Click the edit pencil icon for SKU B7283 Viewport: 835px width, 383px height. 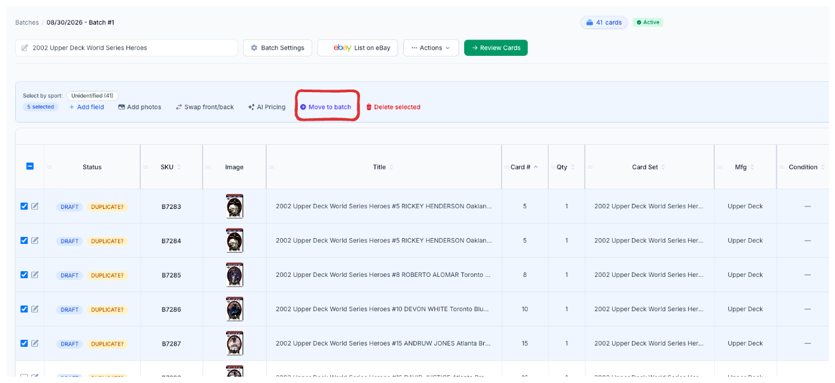pyautogui.click(x=35, y=206)
